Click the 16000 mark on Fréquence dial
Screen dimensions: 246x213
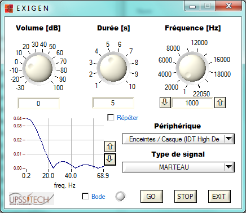point(222,60)
